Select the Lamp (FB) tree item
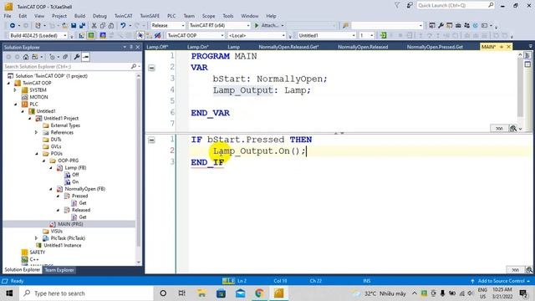Viewport: 535px width, 301px height. [75, 167]
